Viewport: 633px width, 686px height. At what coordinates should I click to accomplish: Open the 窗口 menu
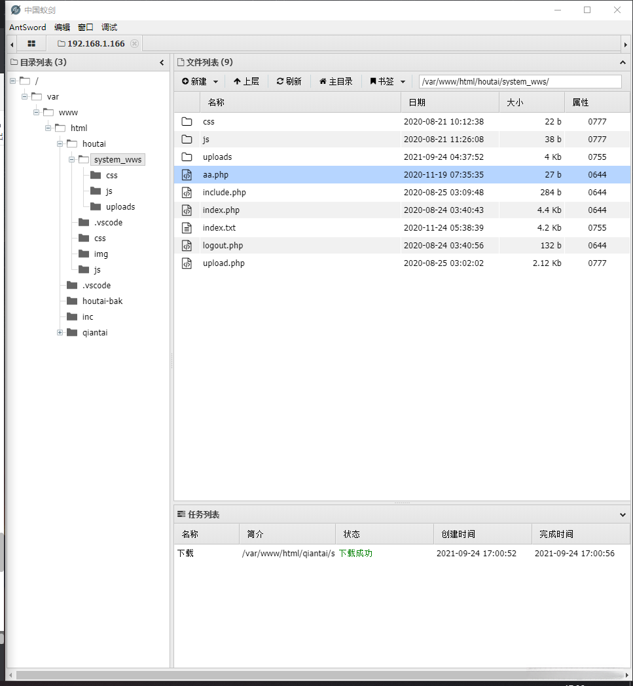pyautogui.click(x=86, y=27)
